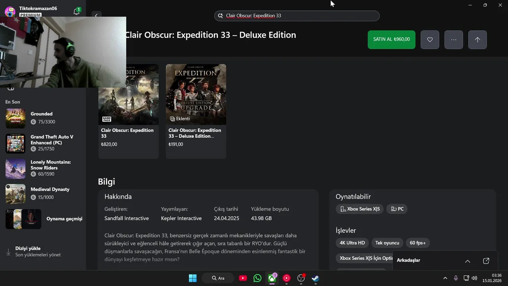Open the taskbar Ara search box
This screenshot has width=508, height=286.
point(217,278)
